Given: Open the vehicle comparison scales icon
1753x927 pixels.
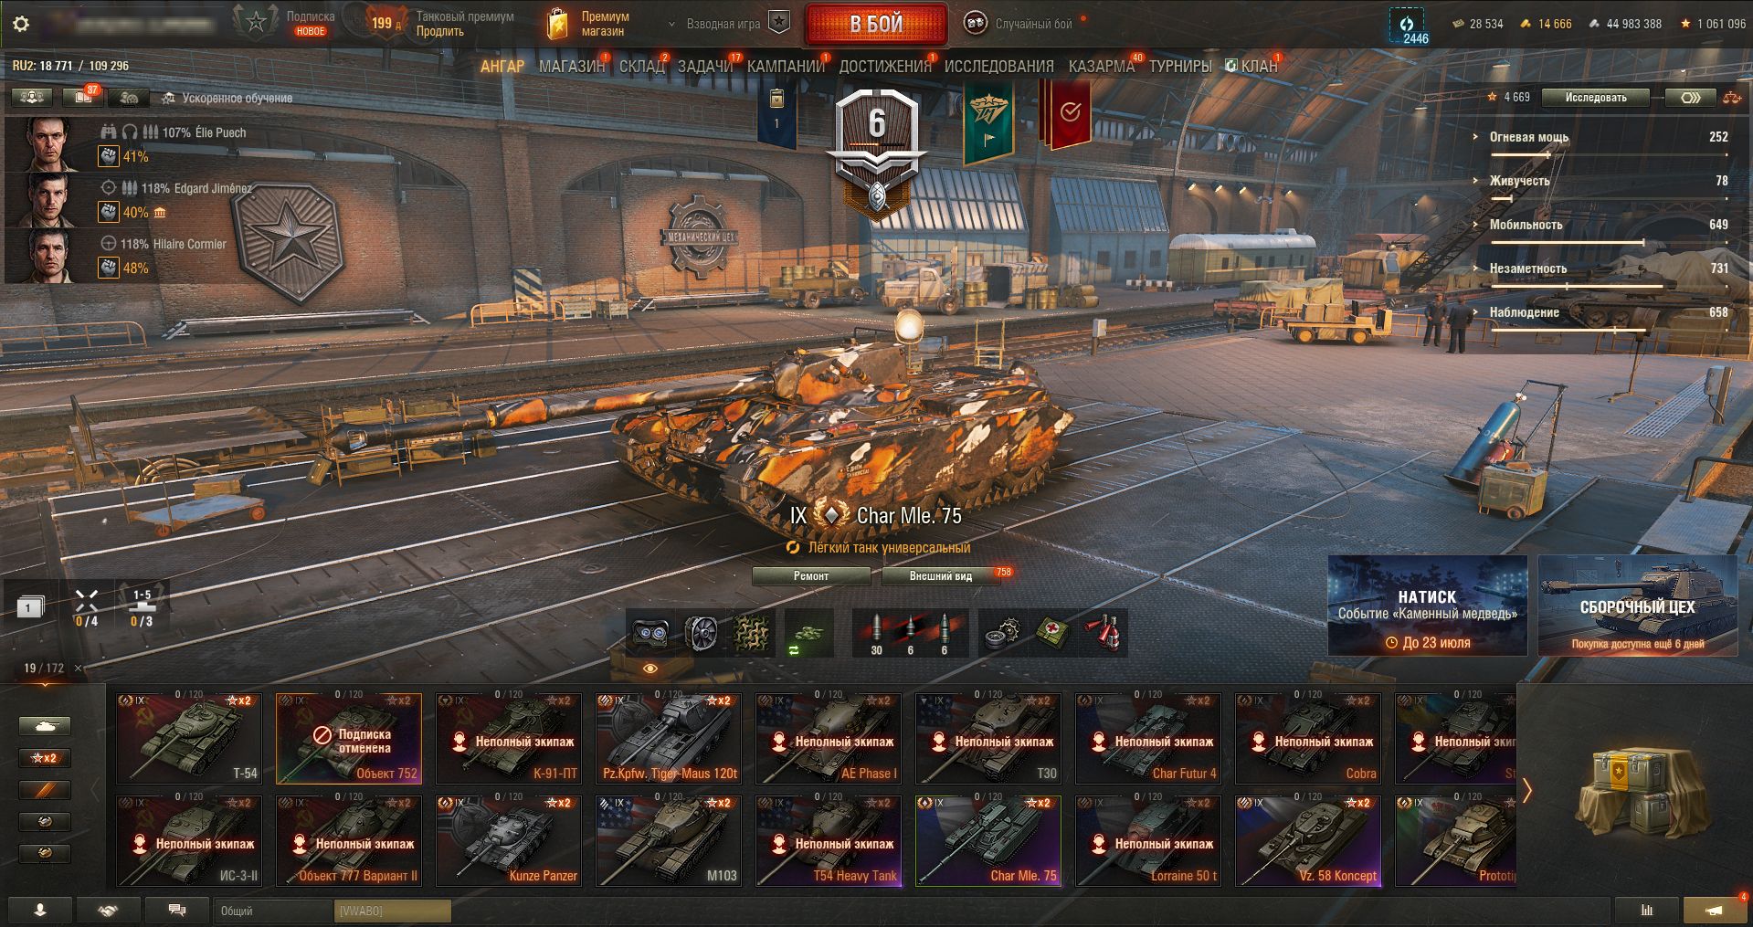Looking at the screenshot, I should [x=1732, y=98].
